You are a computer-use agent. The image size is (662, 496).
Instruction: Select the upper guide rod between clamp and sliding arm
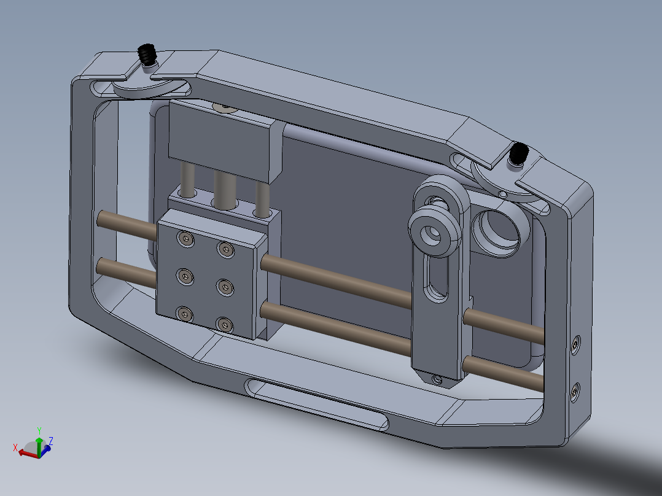(x=337, y=281)
